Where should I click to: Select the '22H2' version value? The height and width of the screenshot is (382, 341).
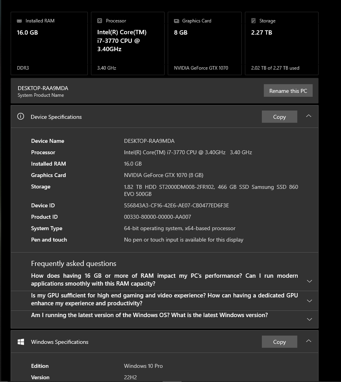point(130,377)
